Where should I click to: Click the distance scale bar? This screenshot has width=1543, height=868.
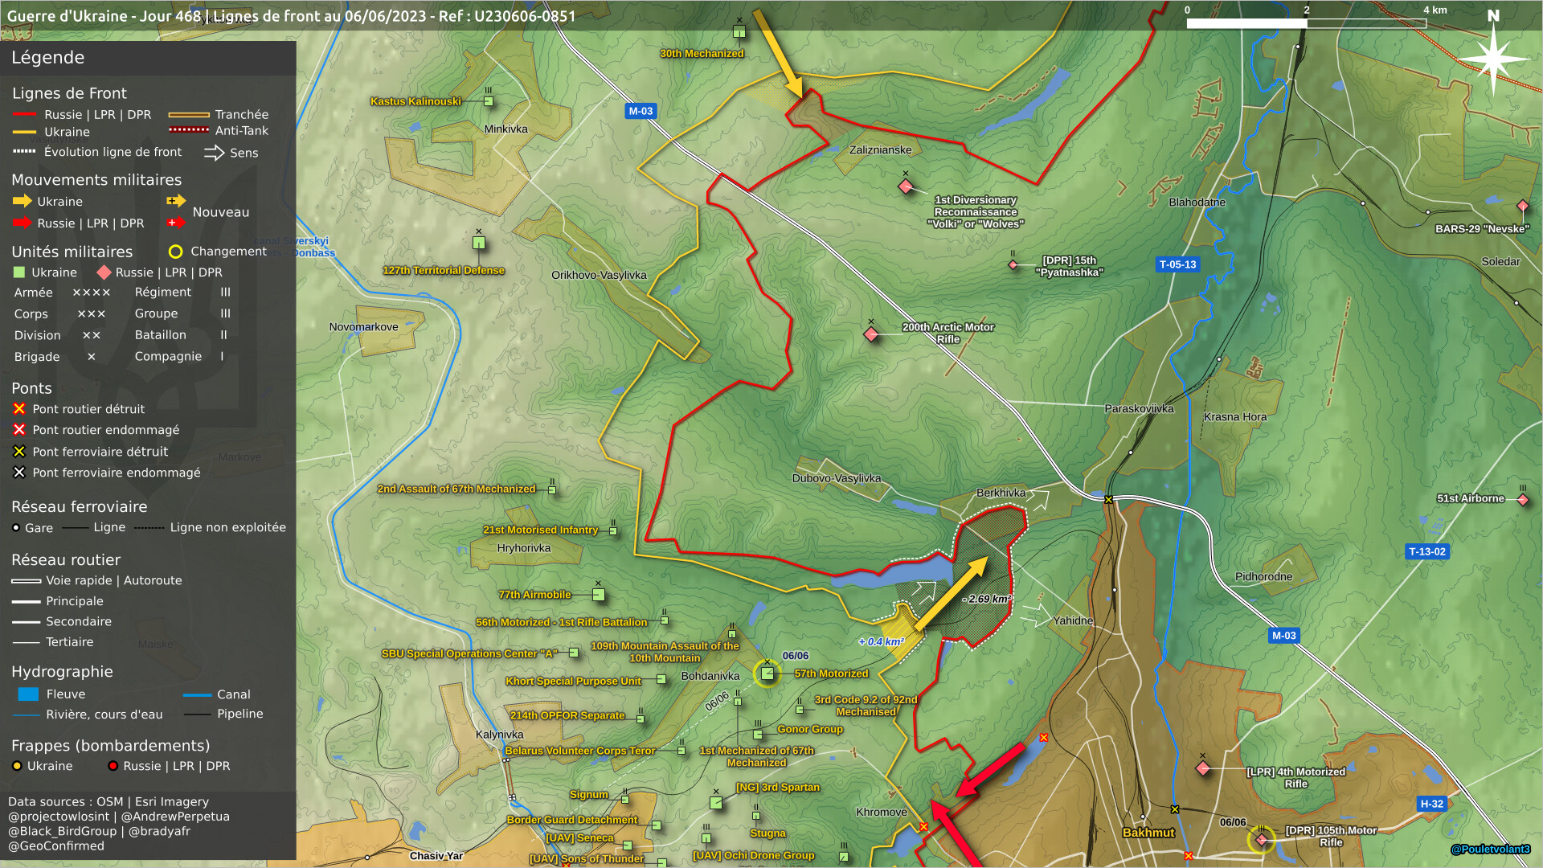pyautogui.click(x=1306, y=23)
